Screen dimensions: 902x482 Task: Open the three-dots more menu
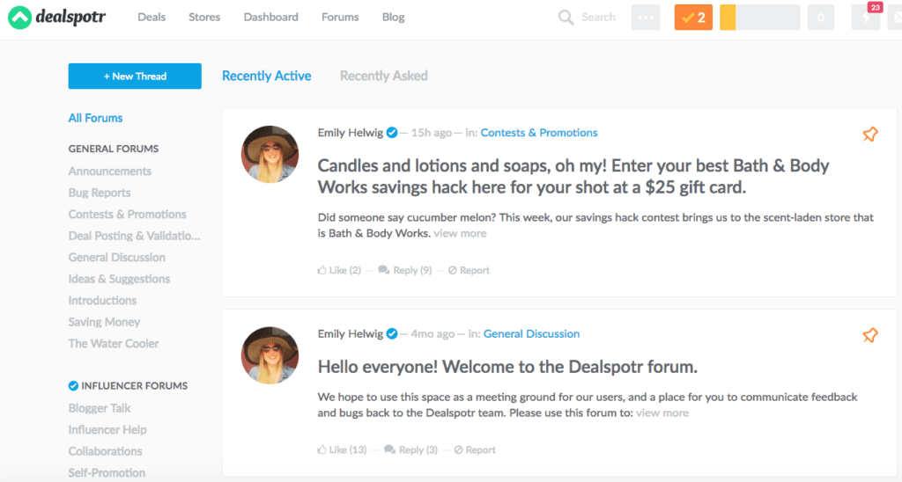(645, 18)
